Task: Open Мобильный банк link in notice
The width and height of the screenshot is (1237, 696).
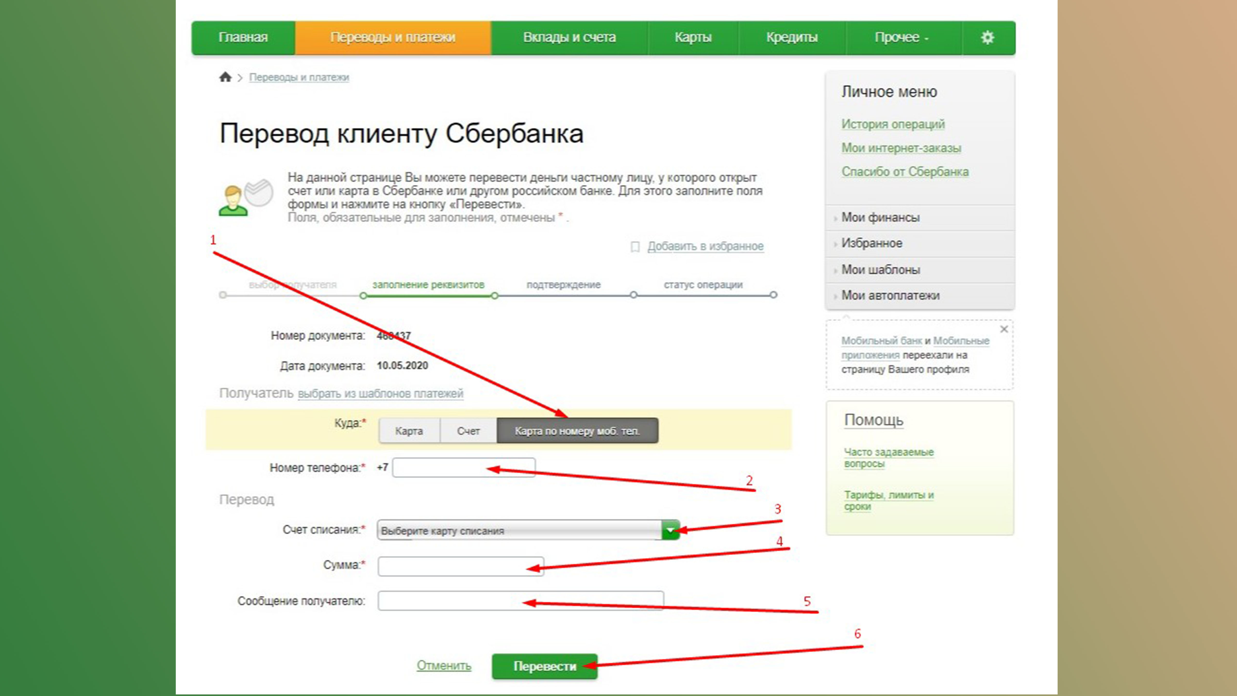Action: click(881, 341)
